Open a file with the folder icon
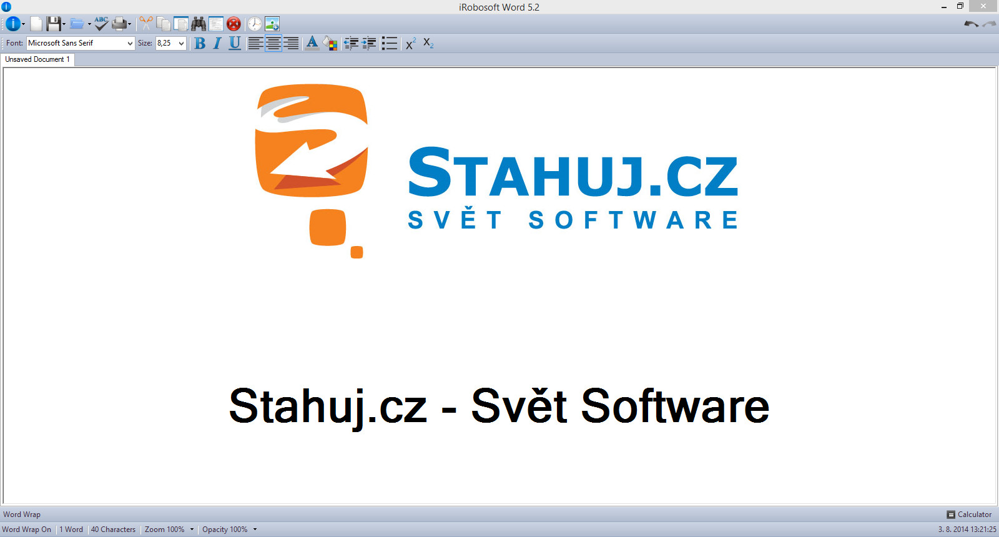 point(77,24)
